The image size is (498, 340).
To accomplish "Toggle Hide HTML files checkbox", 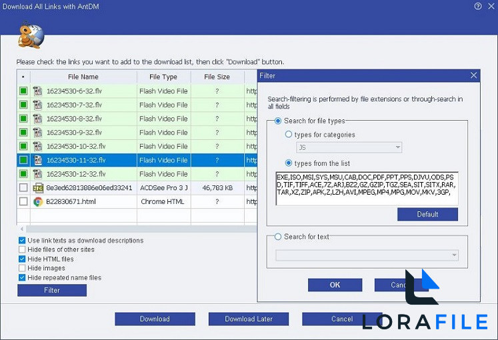I will pyautogui.click(x=22, y=259).
